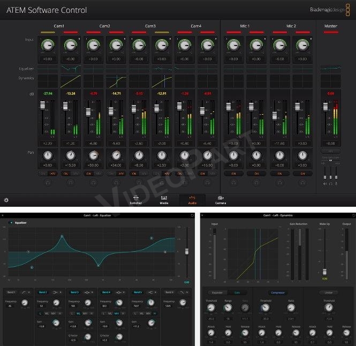Turn Cam1 left input knob
356x346 pixels.
tap(48, 45)
